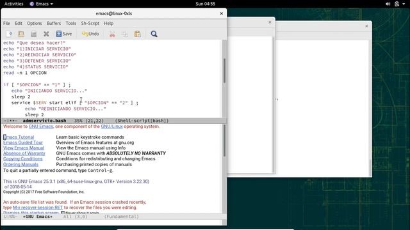Close the middle background window
Image resolution: width=410 pixels, height=230 pixels.
click(x=270, y=22)
